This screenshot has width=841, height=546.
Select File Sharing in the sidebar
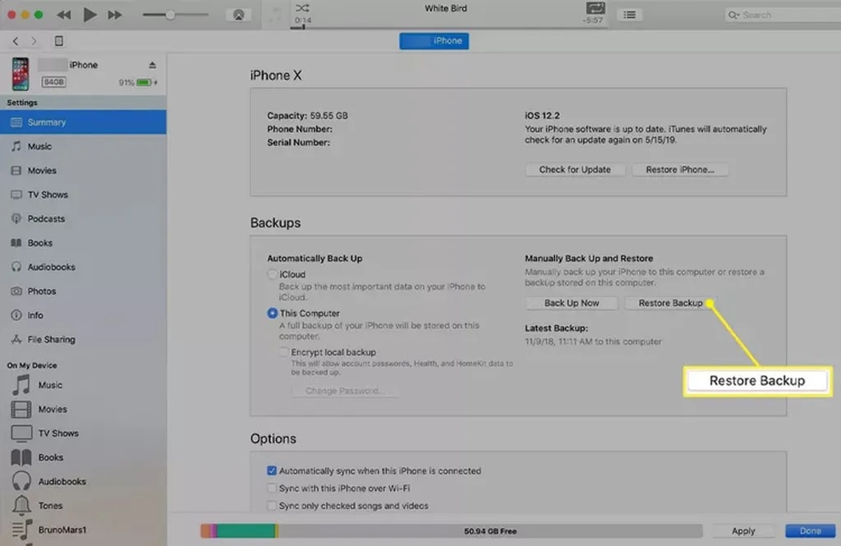pyautogui.click(x=51, y=340)
